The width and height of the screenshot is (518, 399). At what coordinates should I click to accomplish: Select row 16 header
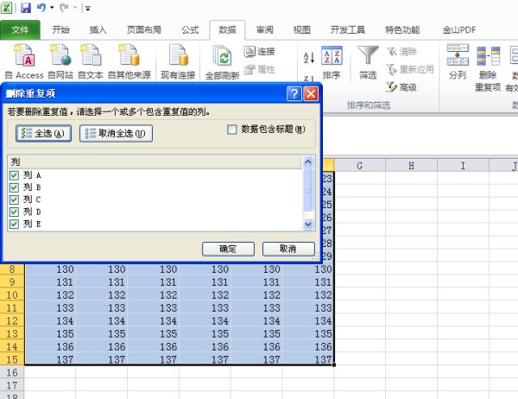[x=12, y=372]
